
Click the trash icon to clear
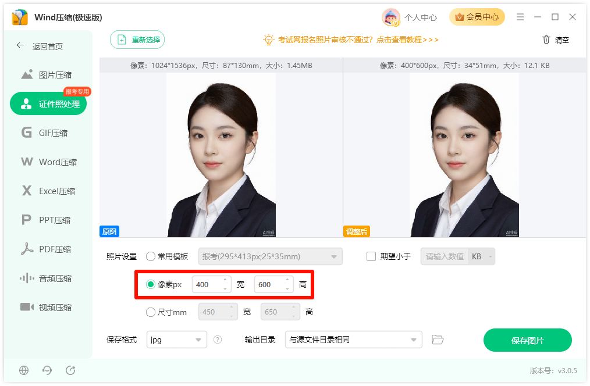546,40
